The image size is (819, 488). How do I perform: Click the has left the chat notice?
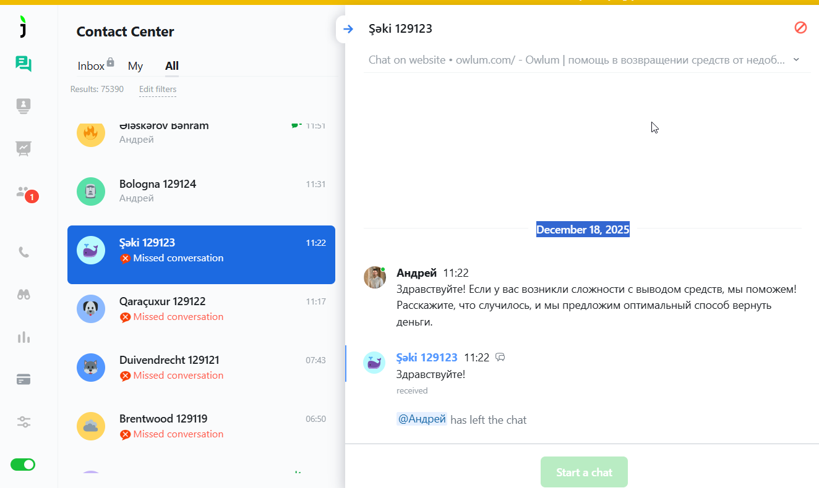coord(489,420)
